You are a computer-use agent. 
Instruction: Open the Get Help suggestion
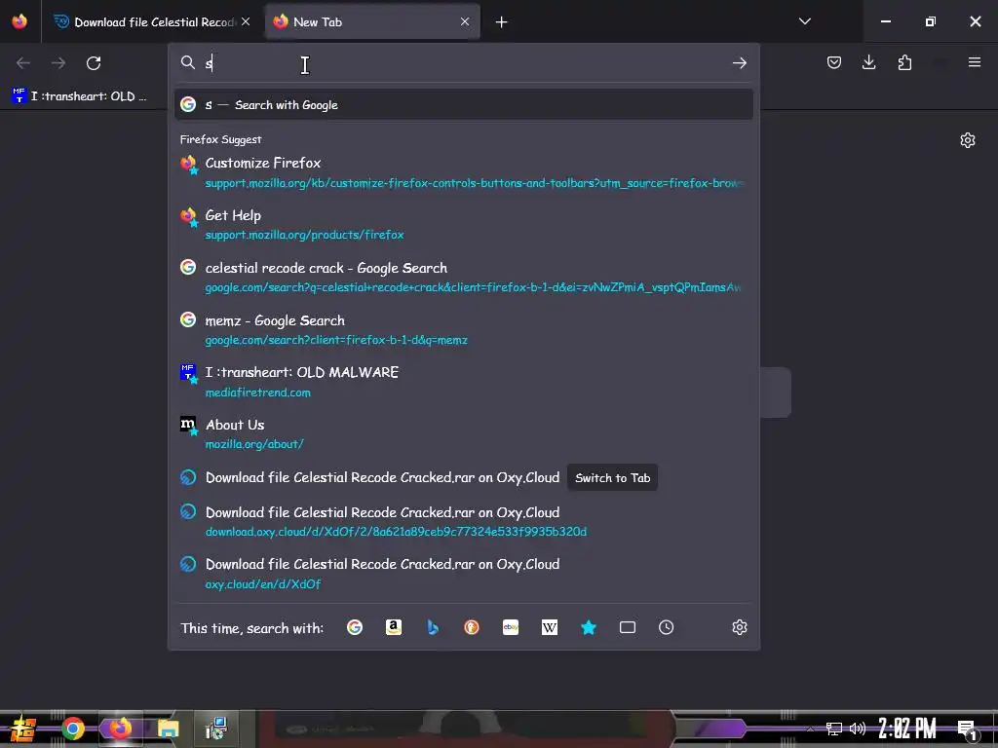pos(463,225)
